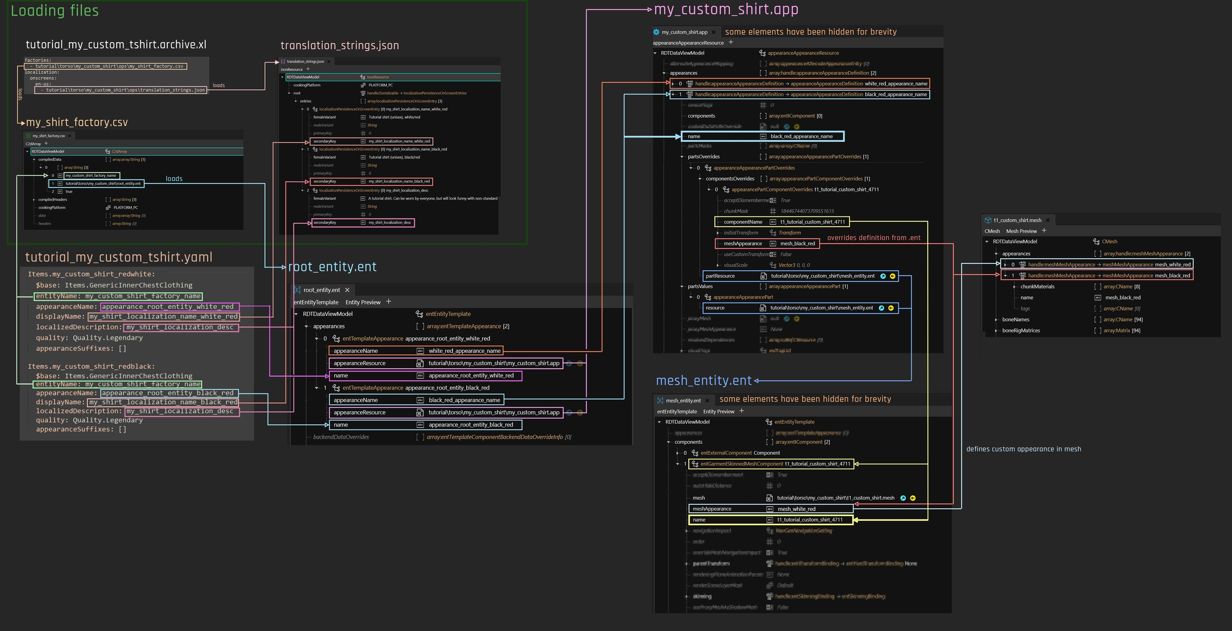Click plus icon beside Entity Preview in root_entity.ent

click(389, 302)
